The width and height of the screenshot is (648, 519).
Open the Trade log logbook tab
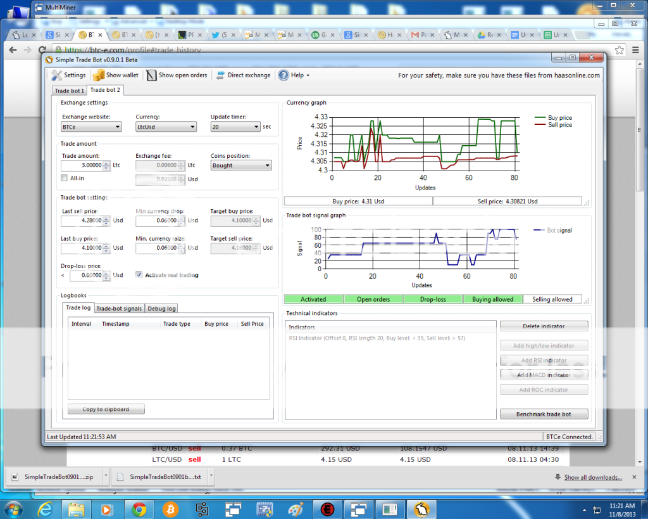click(x=78, y=307)
